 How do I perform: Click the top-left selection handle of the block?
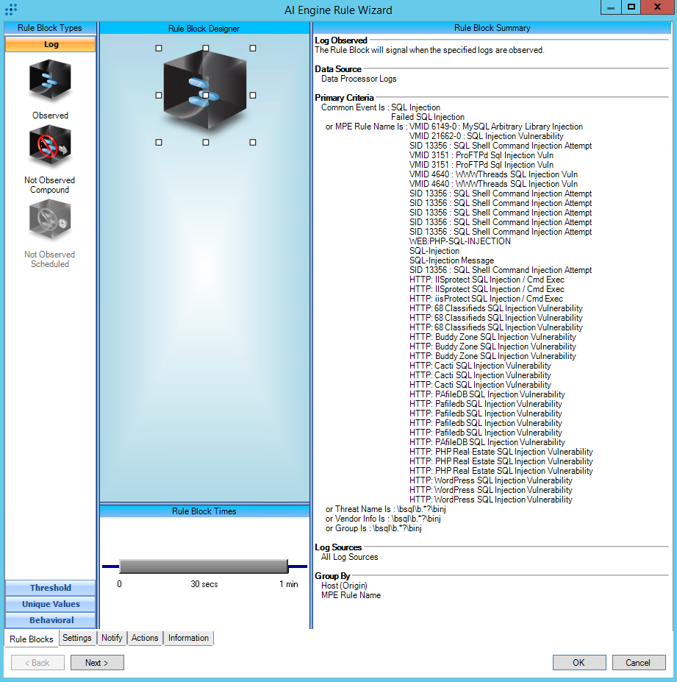click(x=159, y=48)
